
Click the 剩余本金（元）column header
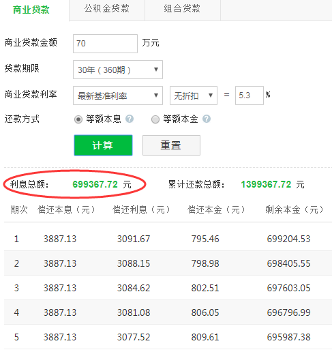(295, 209)
